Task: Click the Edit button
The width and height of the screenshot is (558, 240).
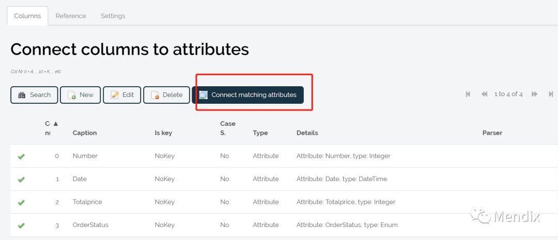Action: pos(122,95)
